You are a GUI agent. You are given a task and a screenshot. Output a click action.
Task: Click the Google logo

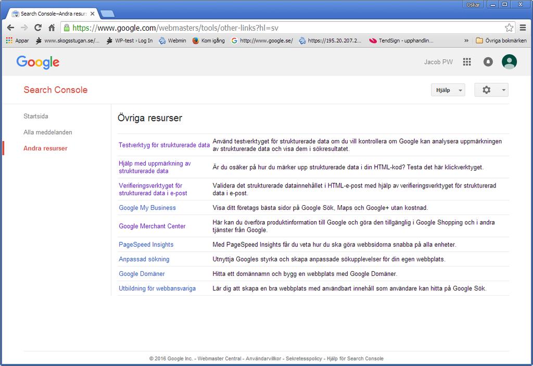point(37,62)
